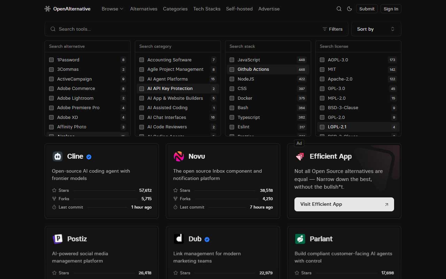Viewport: 446px width, 279px height.
Task: Click Dub's description text
Action: tap(207, 257)
